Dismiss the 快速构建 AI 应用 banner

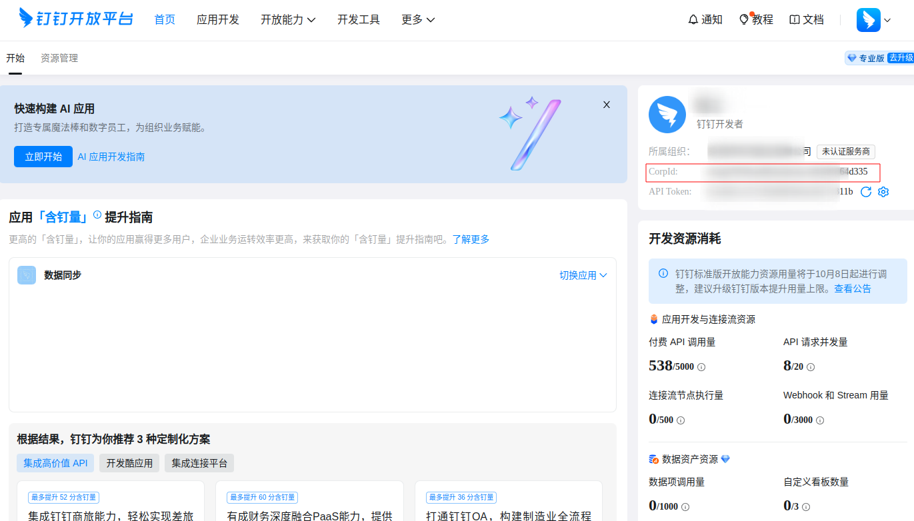[606, 105]
